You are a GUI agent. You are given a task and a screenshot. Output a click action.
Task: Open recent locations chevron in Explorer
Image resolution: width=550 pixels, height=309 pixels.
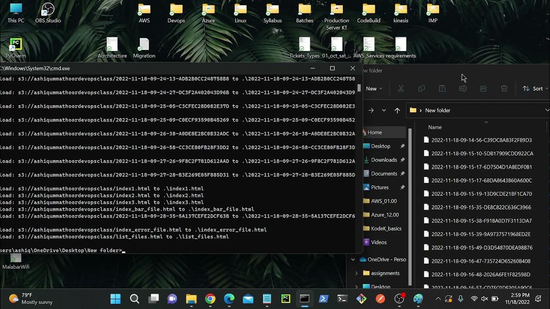[x=384, y=110]
